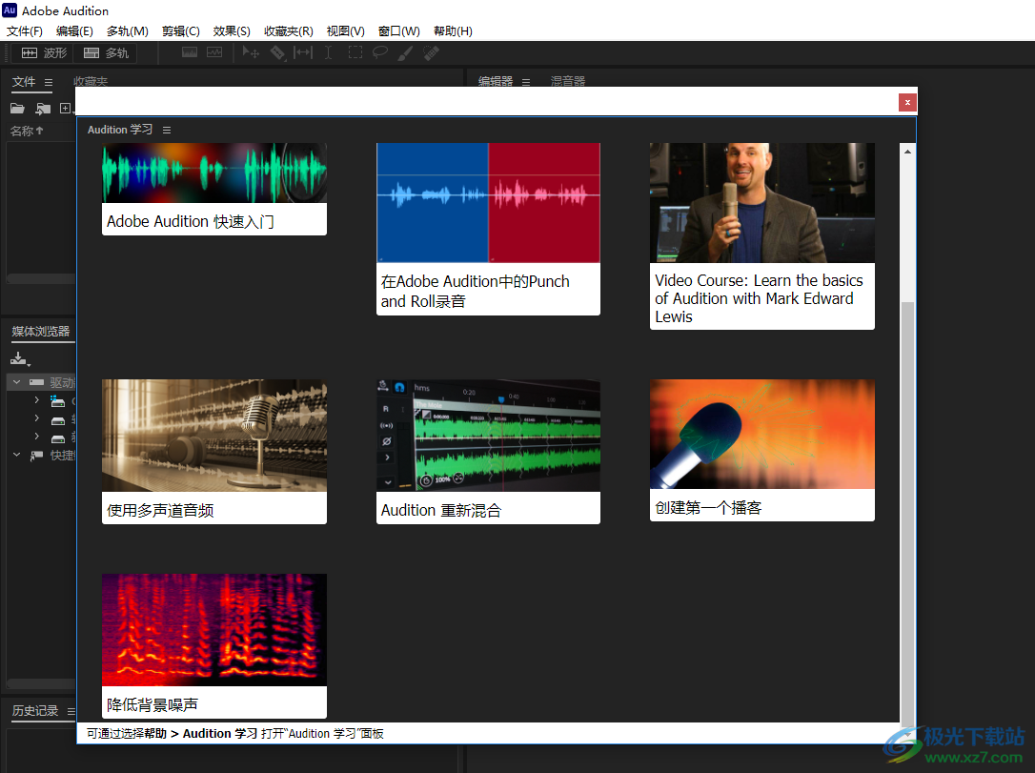Collapse the 驱动器 tree node
1035x773 pixels.
click(x=16, y=381)
